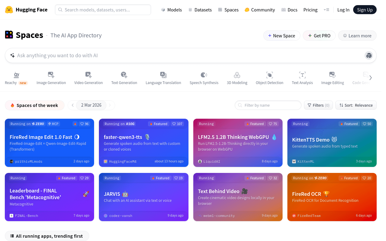Screen dimensions: 386x241
Task: Go to previous week arrow beside 2 Mar 2026
Action: [x=73, y=105]
